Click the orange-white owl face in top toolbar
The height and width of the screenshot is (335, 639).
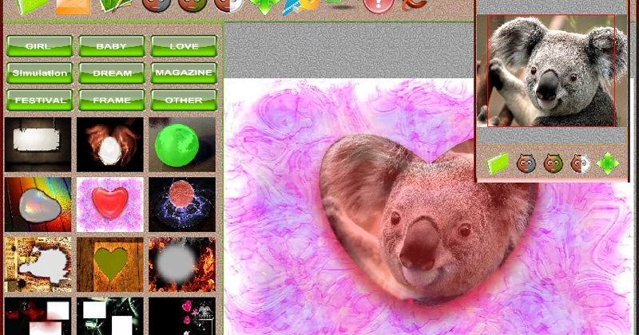click(x=228, y=6)
